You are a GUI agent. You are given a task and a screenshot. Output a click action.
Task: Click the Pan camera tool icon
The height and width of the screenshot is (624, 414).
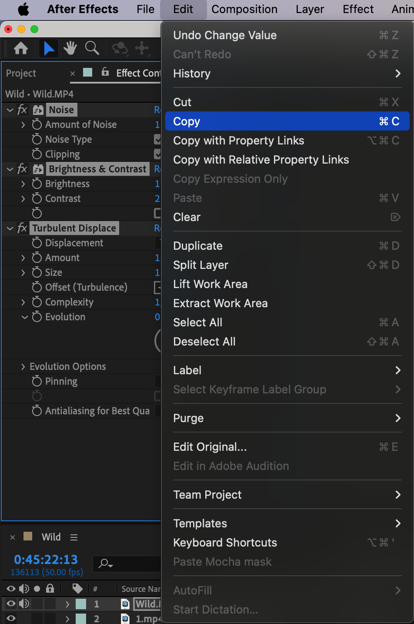142,48
